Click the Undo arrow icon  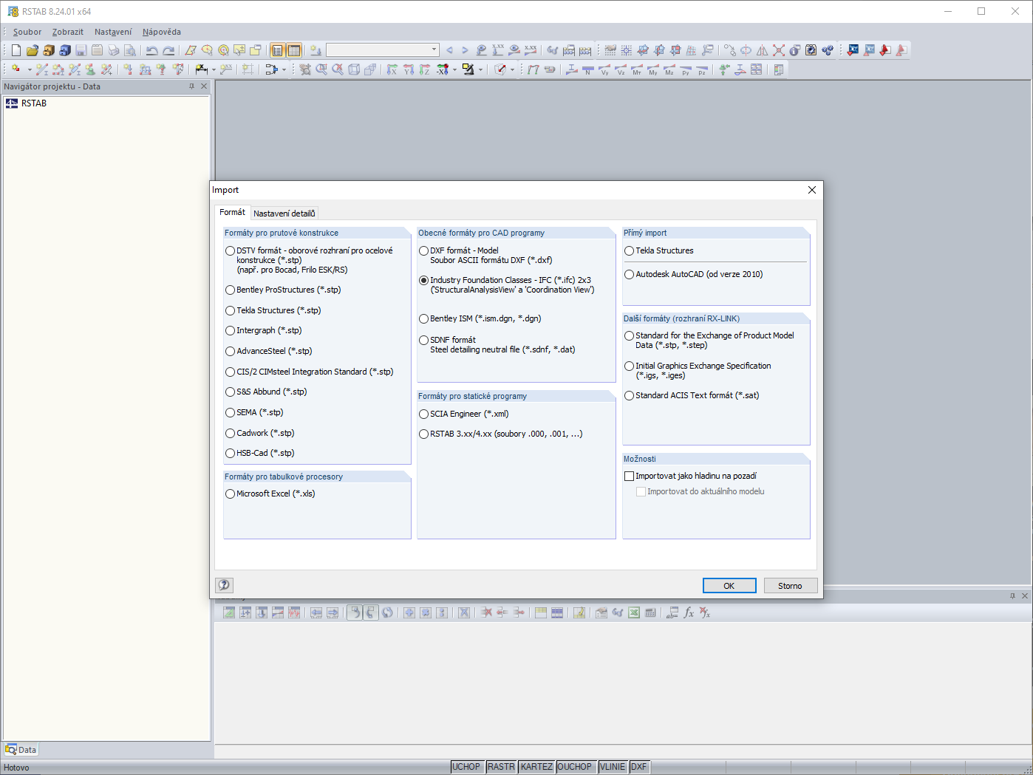click(152, 50)
